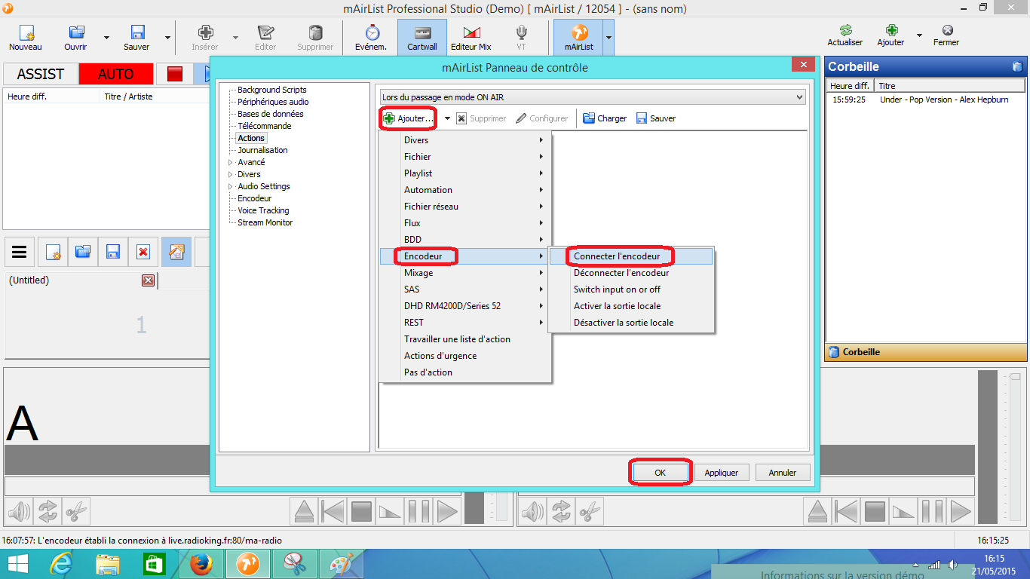
Task: Switch to ASSIST mode
Action: (40, 74)
